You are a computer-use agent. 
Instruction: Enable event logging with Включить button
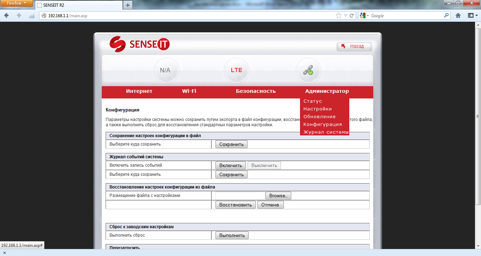click(x=231, y=165)
